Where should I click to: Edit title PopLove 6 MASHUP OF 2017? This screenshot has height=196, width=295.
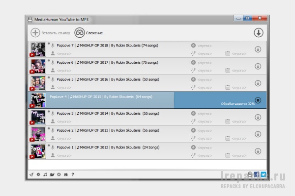pos(107,62)
